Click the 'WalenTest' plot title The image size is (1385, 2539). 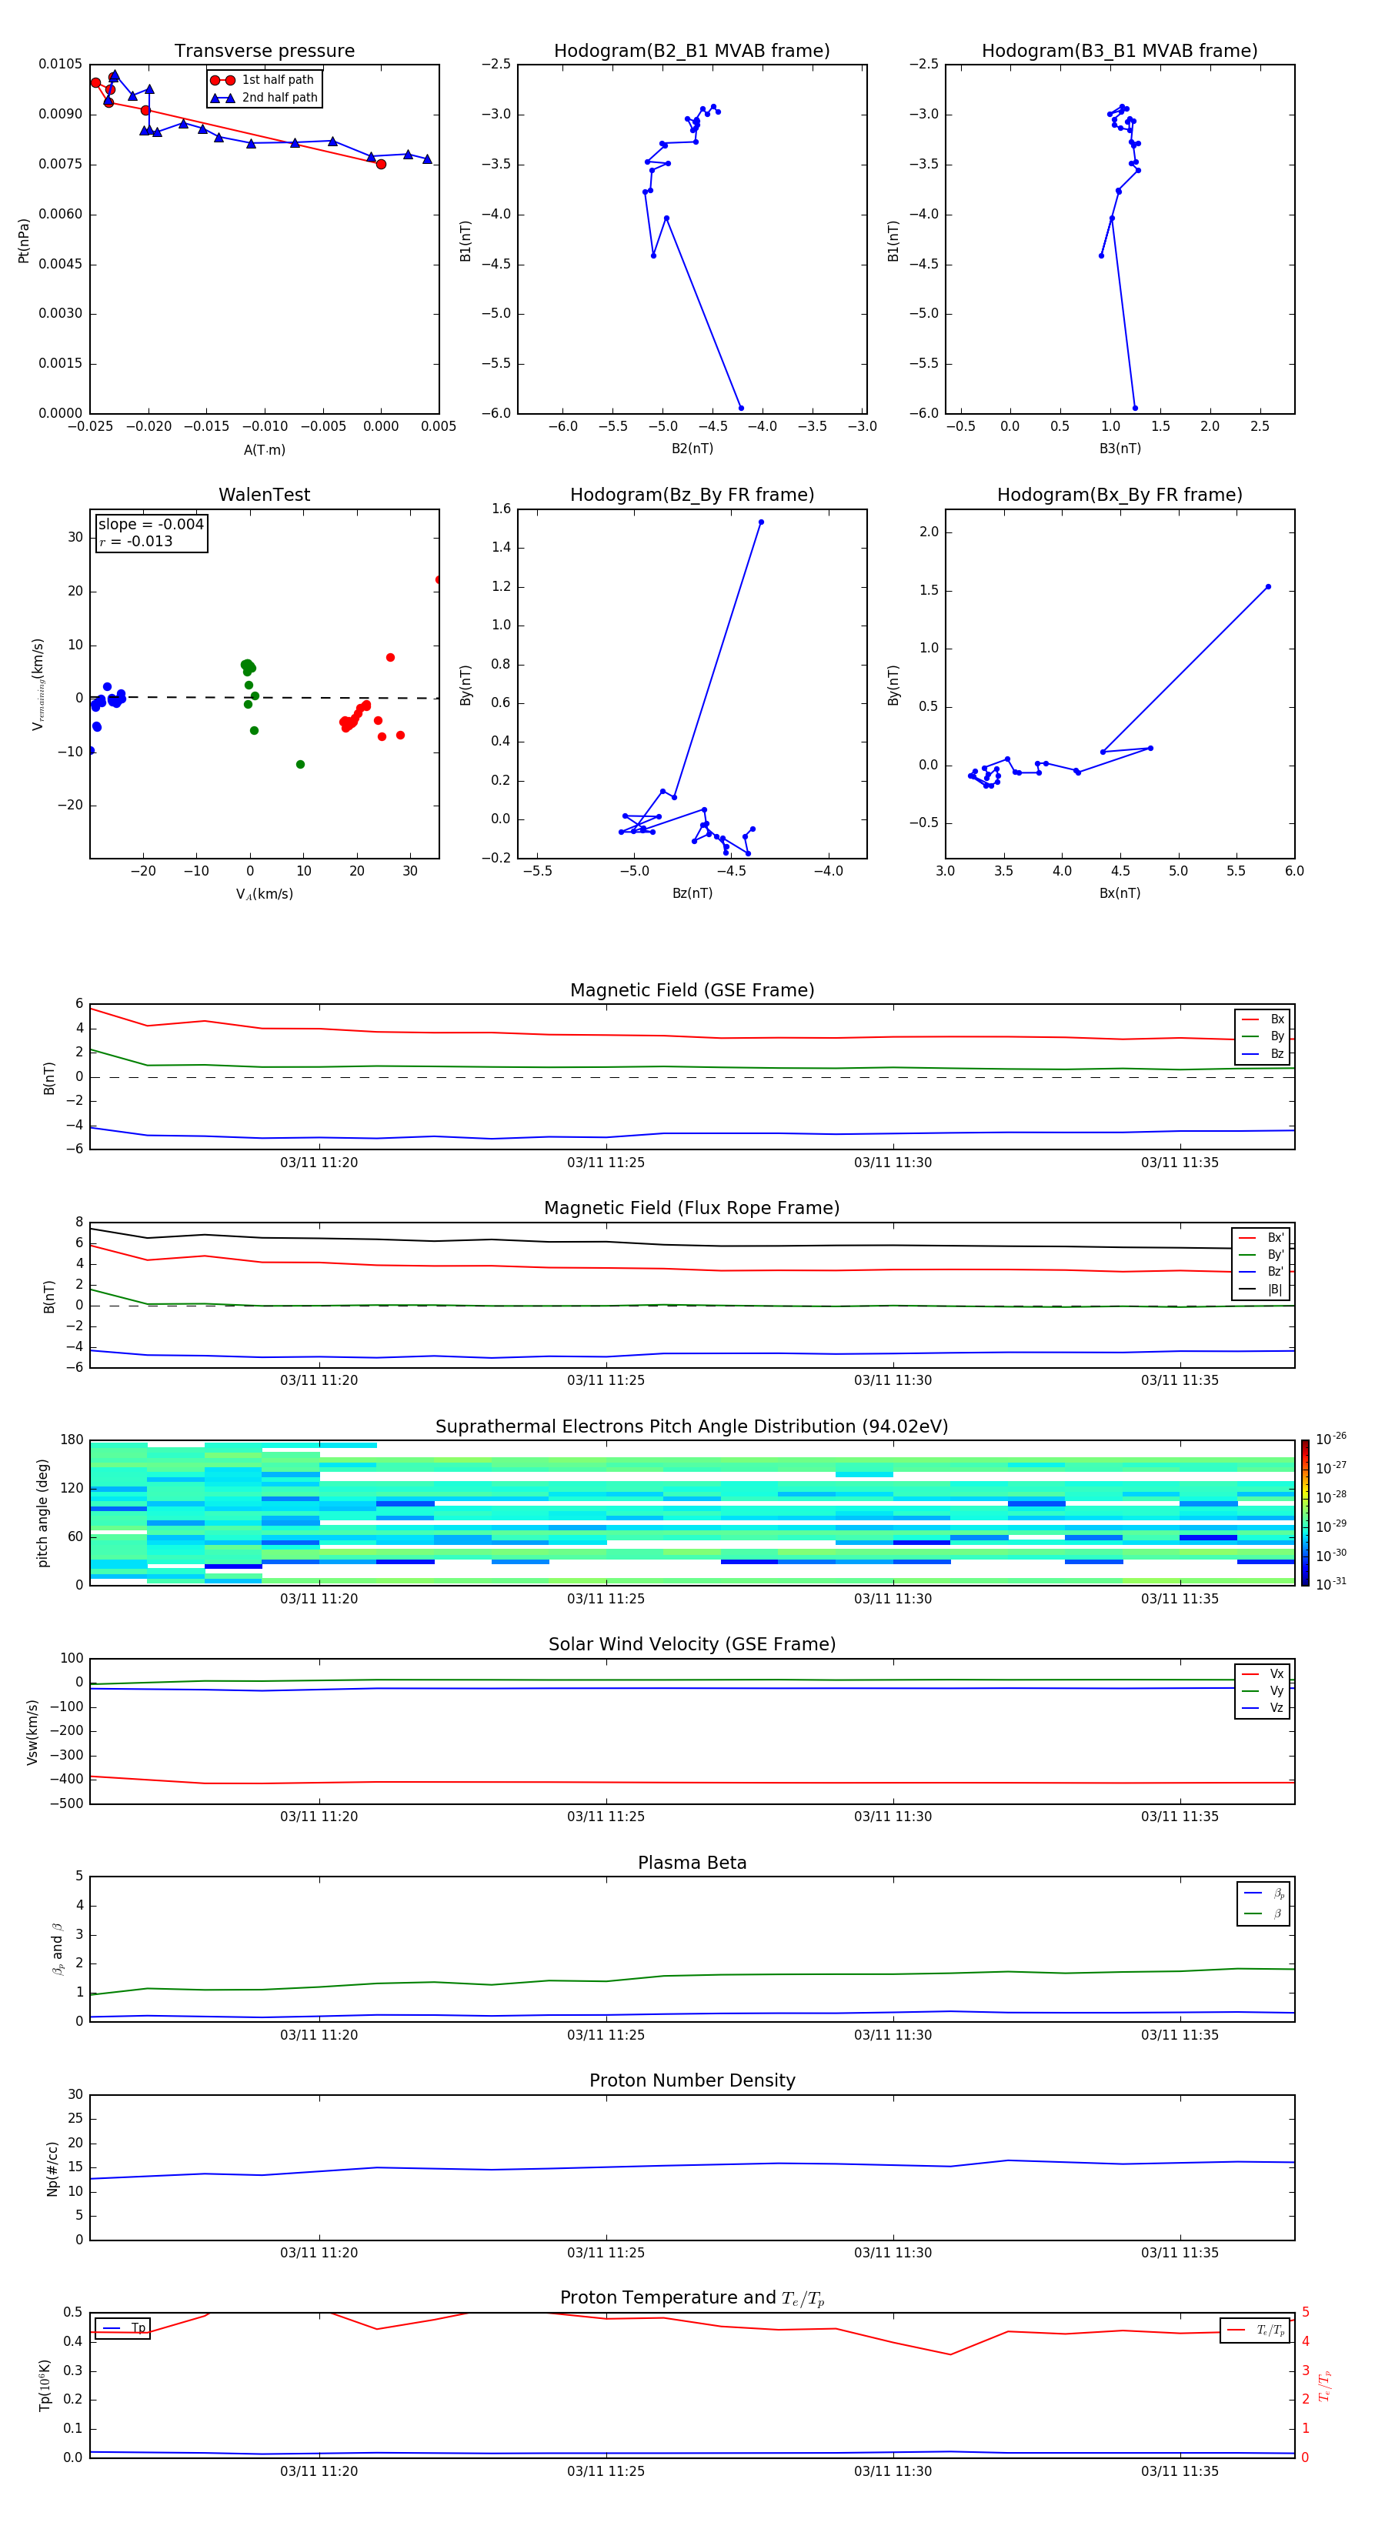pyautogui.click(x=264, y=495)
